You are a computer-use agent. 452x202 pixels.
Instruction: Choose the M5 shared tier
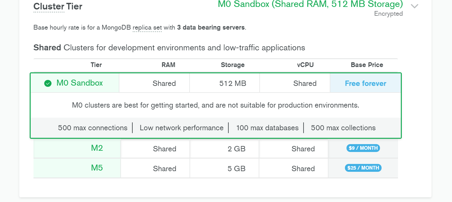97,168
